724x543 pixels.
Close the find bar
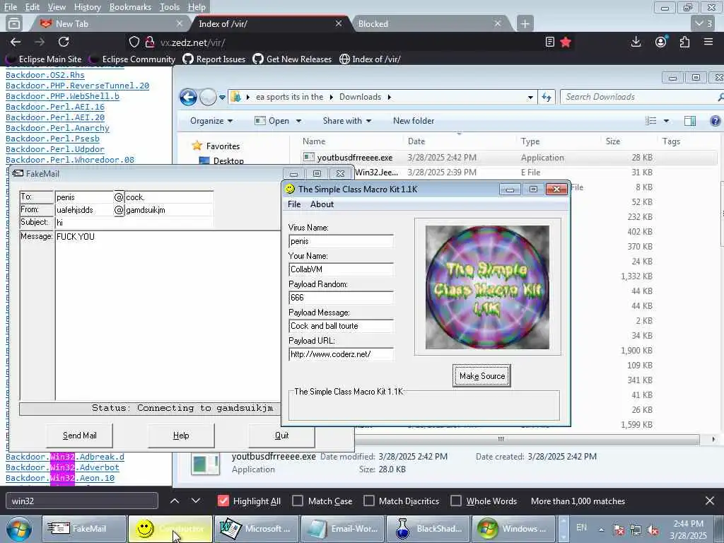(x=710, y=501)
